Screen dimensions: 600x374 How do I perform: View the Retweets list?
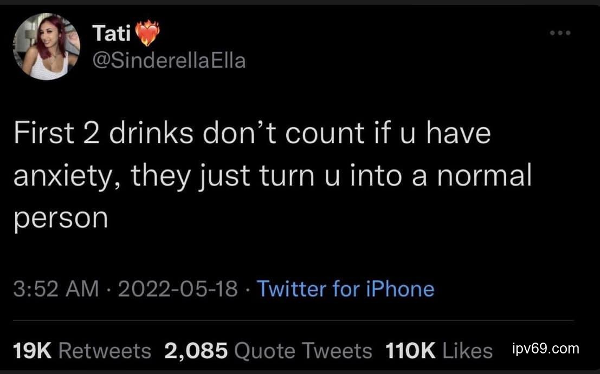tap(105, 351)
